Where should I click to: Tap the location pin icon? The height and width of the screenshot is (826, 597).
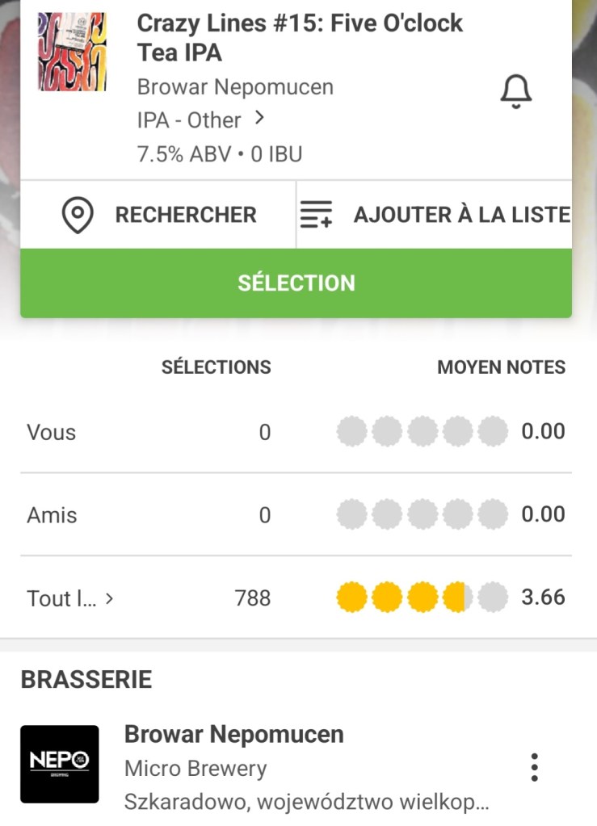point(78,215)
